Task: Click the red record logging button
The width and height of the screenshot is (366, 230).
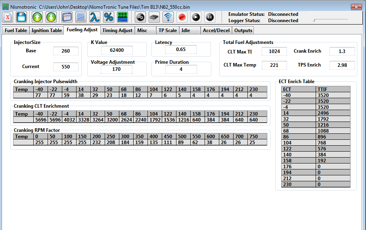Action: pos(182,17)
